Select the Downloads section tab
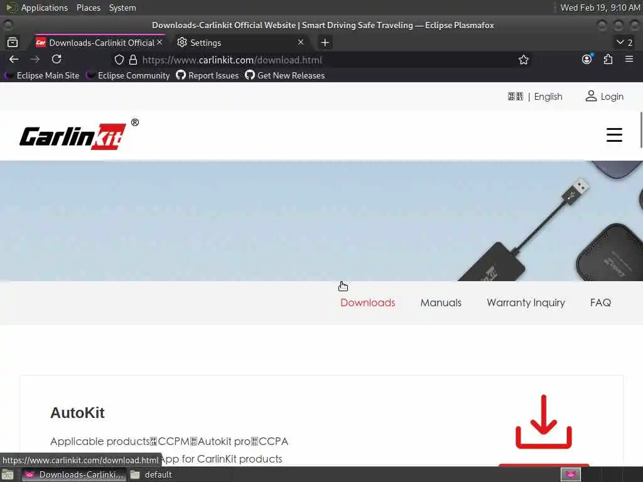The height and width of the screenshot is (482, 643). [368, 303]
